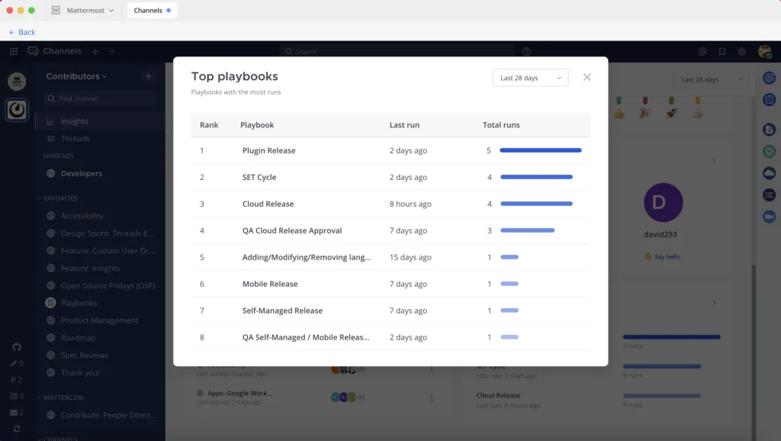Open Insights in the sidebar

tap(100, 121)
